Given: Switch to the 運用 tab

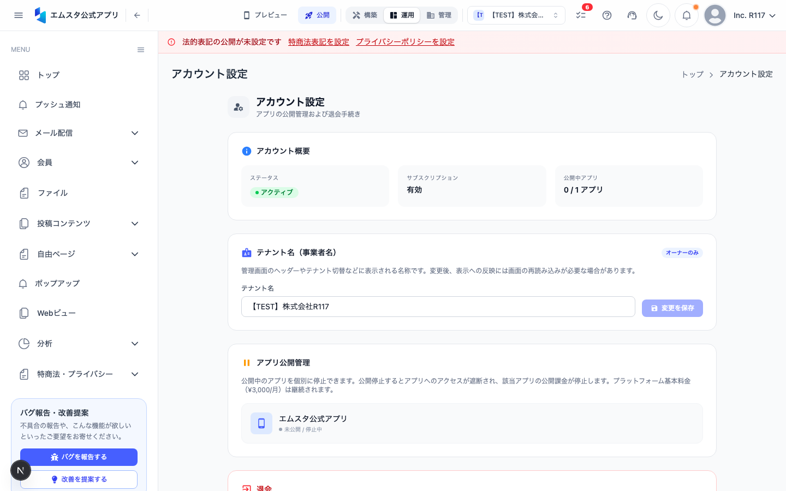Looking at the screenshot, I should pyautogui.click(x=402, y=15).
